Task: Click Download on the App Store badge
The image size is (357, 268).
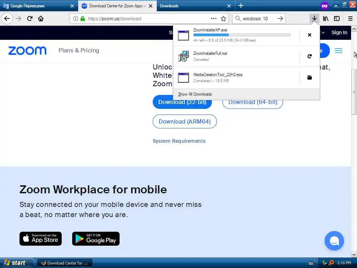Action: [40, 239]
